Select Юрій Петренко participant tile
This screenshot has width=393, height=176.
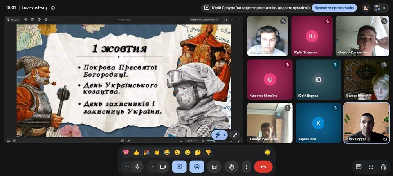click(x=312, y=36)
